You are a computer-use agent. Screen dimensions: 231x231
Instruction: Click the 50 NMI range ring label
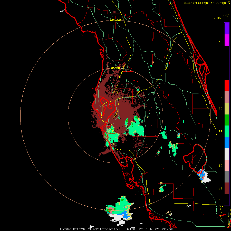115,68
